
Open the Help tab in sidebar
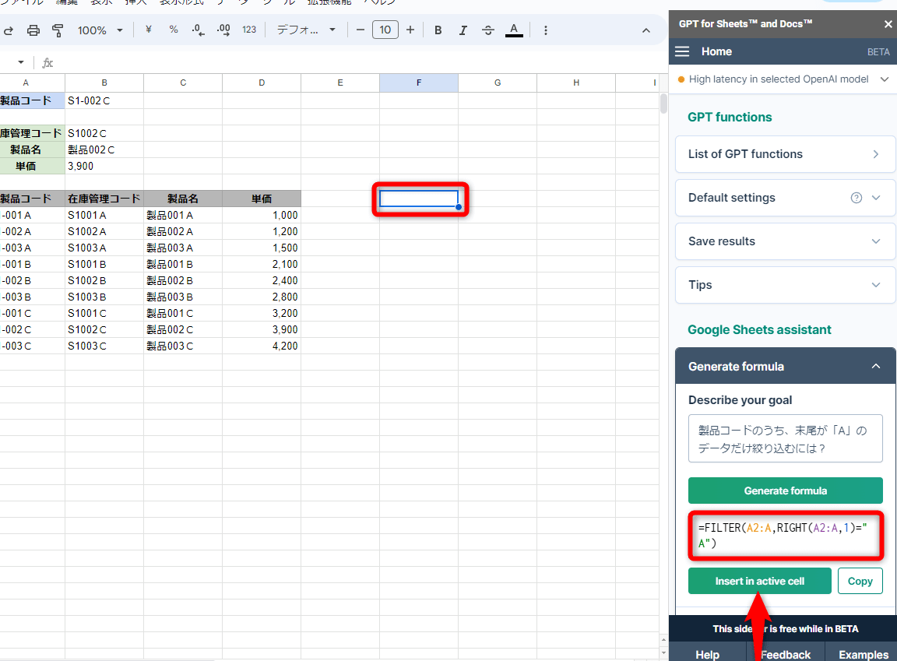(707, 654)
